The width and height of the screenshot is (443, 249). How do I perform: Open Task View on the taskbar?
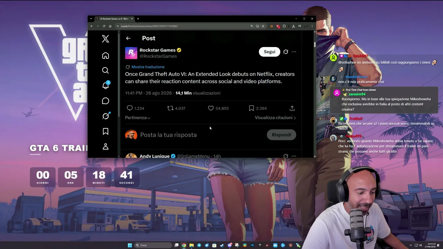click(x=177, y=245)
